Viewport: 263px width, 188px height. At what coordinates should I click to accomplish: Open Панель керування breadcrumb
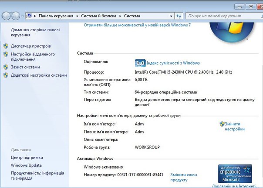tap(56, 16)
